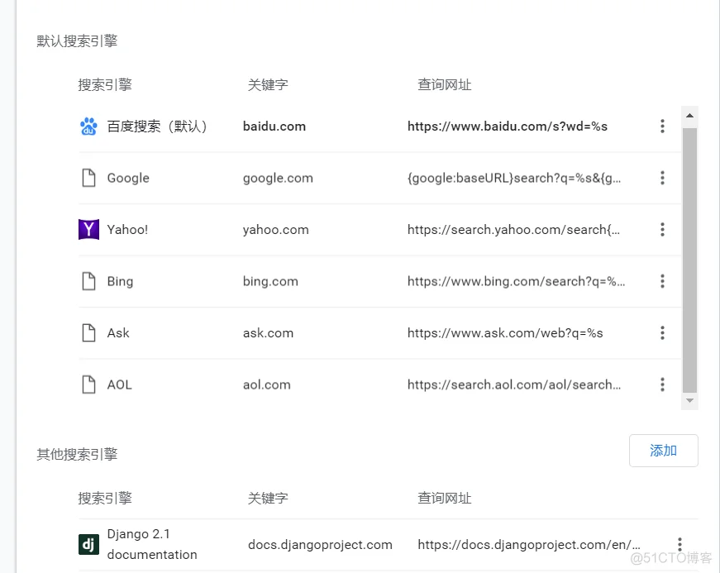This screenshot has height=573, width=720.
Task: Select the Bing engine name
Action: 120,281
